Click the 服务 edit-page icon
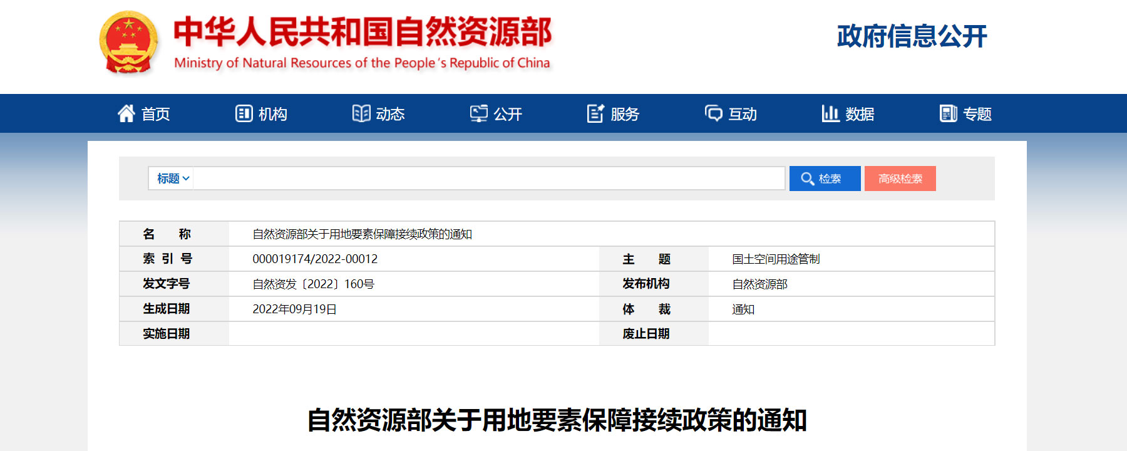This screenshot has height=451, width=1127. [x=595, y=113]
